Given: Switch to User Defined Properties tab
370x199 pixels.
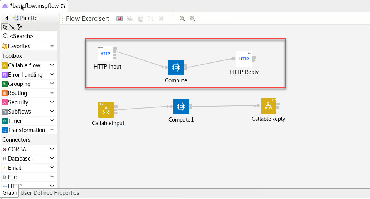Looking at the screenshot, I should click(x=50, y=193).
